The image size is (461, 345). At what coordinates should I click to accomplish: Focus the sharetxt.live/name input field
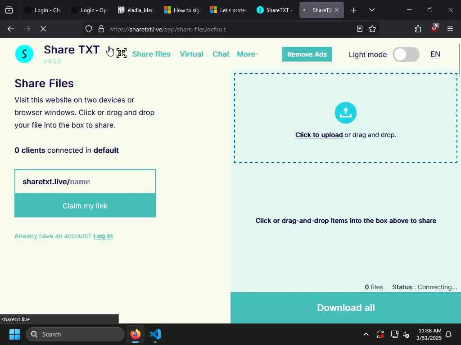[x=85, y=181]
